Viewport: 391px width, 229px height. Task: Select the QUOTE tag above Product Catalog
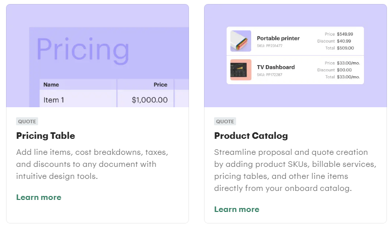click(225, 121)
